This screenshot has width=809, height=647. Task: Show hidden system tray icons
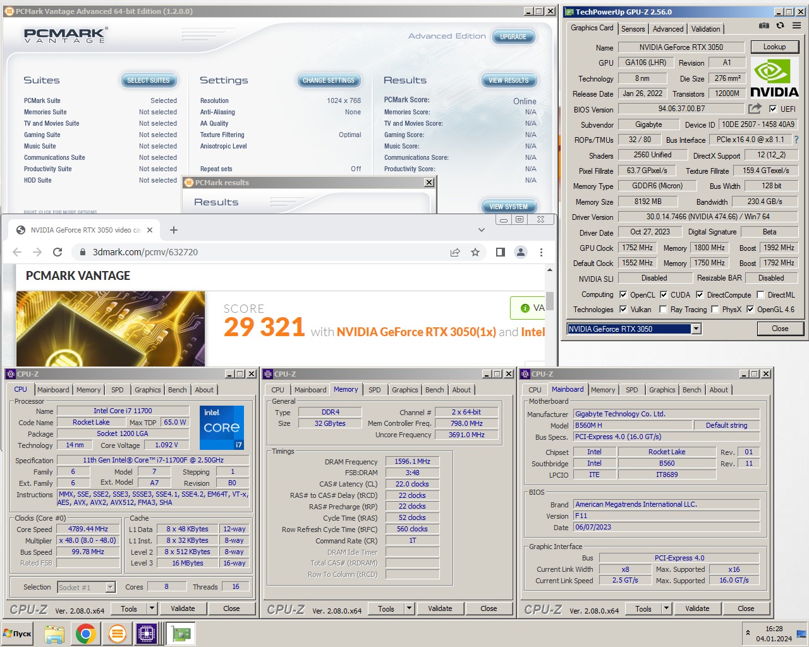[x=748, y=633]
